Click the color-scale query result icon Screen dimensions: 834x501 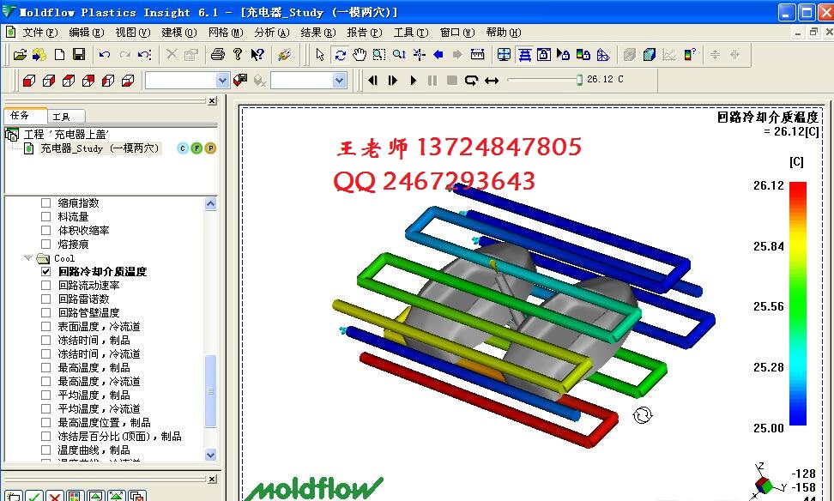690,54
